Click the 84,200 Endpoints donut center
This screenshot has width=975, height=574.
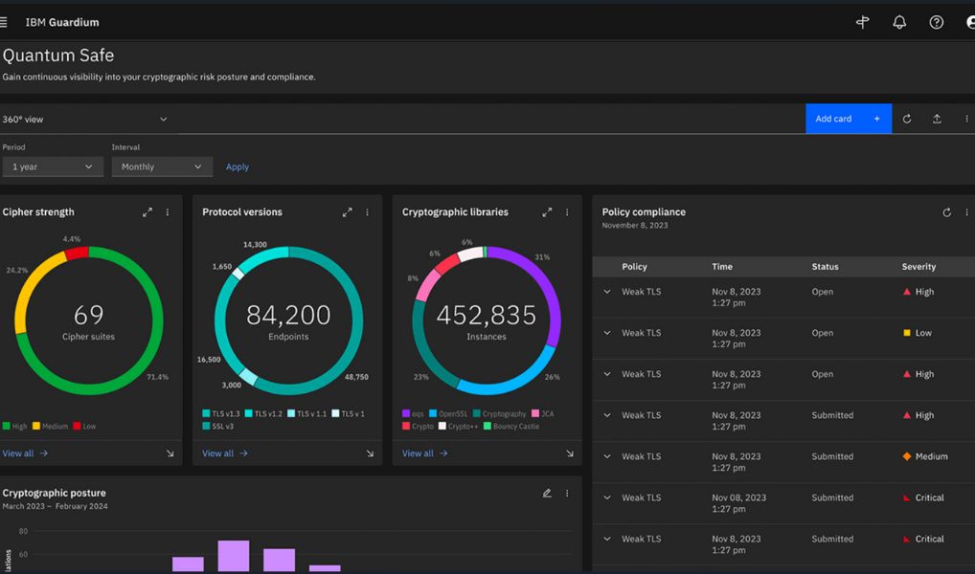tap(288, 321)
